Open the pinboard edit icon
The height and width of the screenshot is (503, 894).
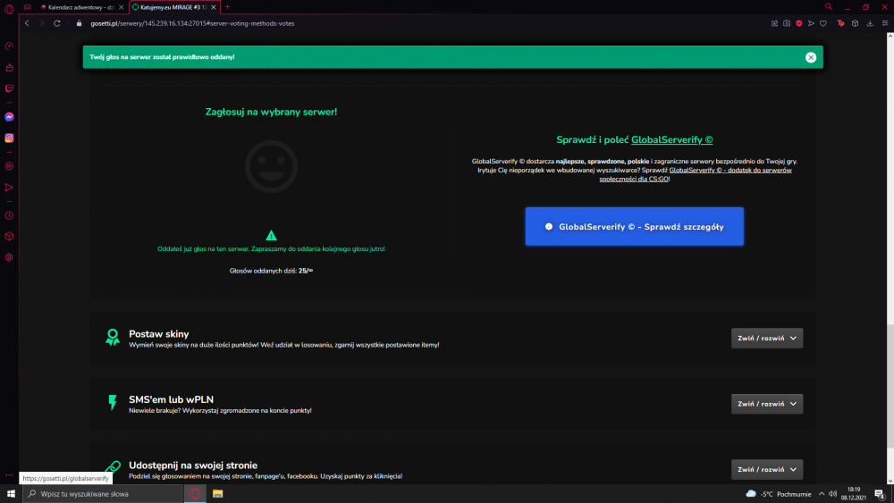click(x=774, y=23)
